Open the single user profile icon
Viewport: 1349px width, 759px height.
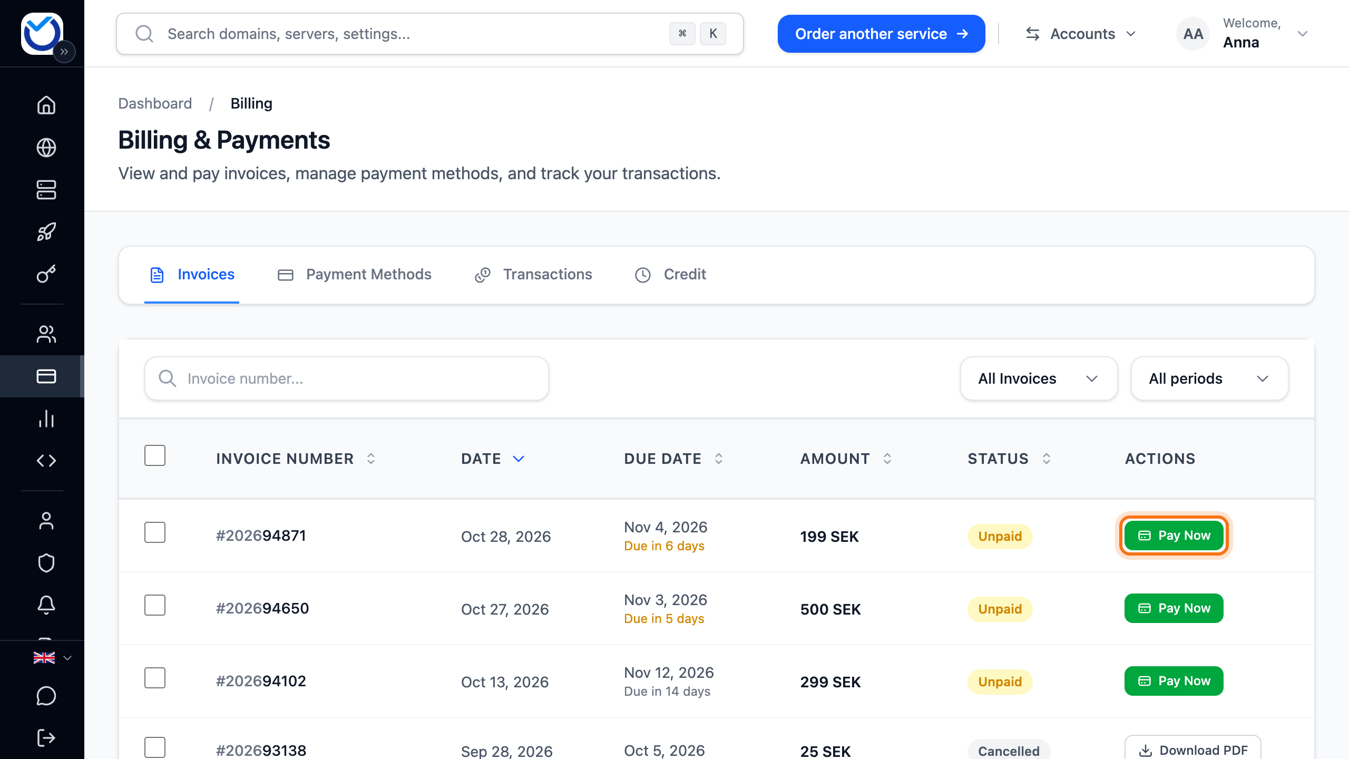coord(46,521)
